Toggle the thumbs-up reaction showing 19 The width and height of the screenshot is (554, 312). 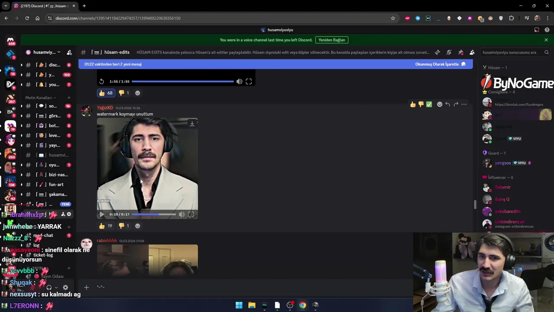[106, 226]
